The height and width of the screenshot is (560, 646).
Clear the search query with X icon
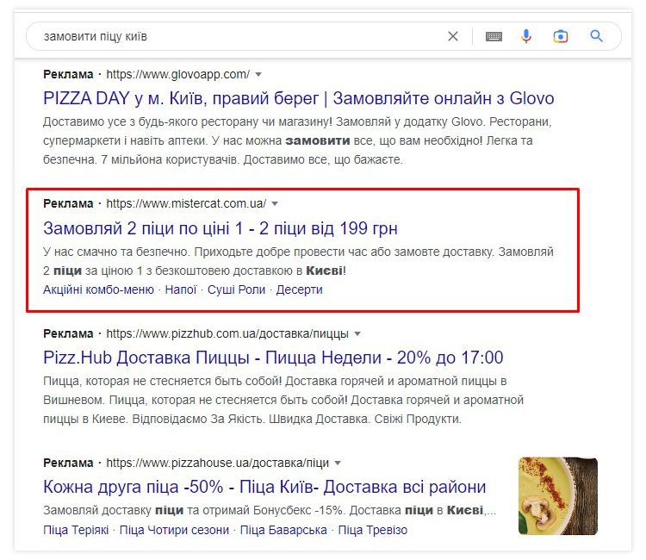tap(453, 36)
